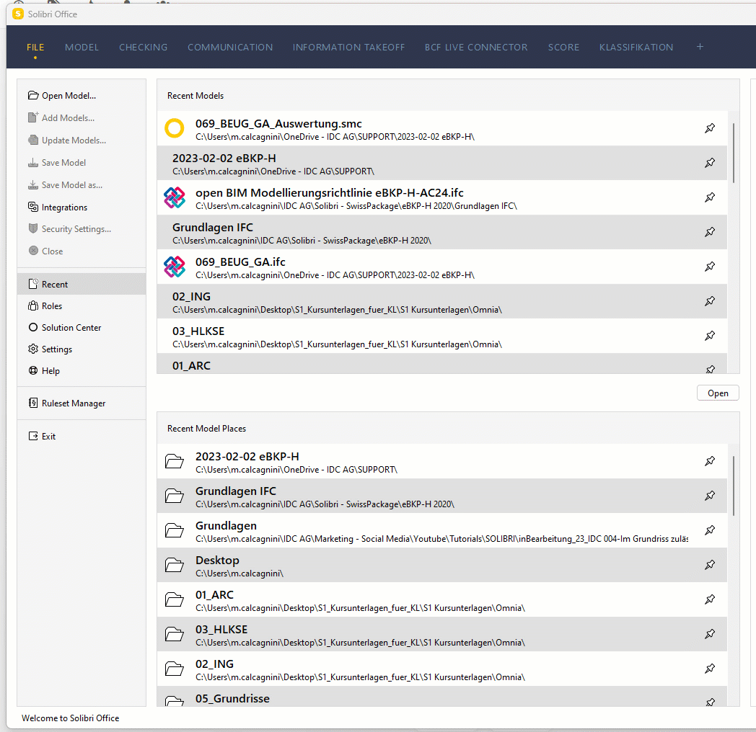Image resolution: width=756 pixels, height=732 pixels.
Task: Open the COMMUNICATION tab
Action: pyautogui.click(x=230, y=48)
